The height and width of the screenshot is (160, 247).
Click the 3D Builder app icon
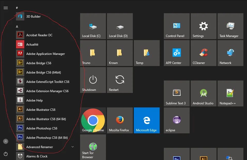click(20, 16)
